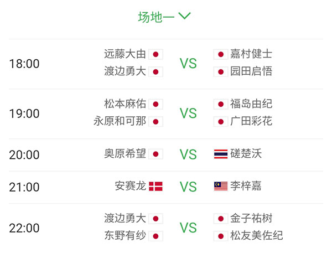Click Japan flag next to 永原和可那

155,122
